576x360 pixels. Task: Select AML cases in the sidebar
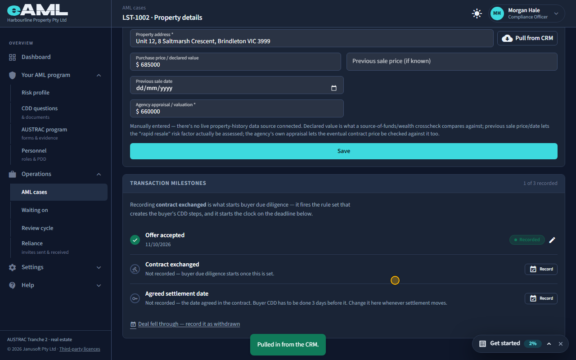(58, 192)
